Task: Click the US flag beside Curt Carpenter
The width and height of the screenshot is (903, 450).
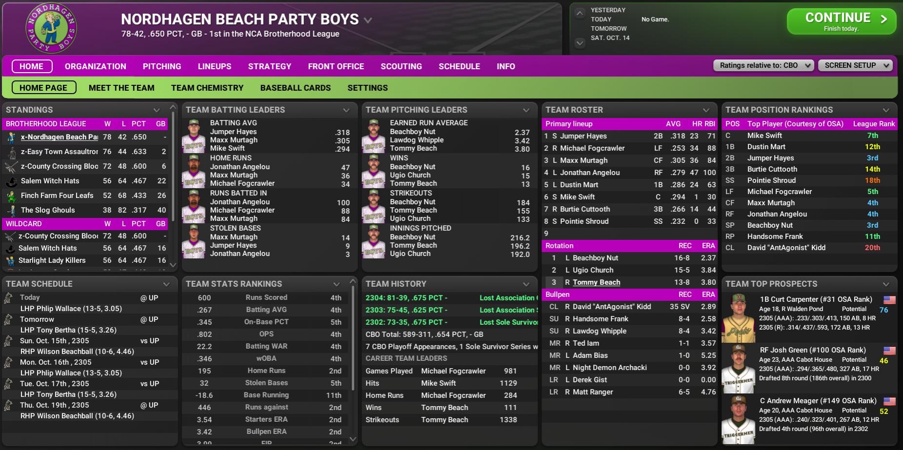Action: (x=889, y=300)
